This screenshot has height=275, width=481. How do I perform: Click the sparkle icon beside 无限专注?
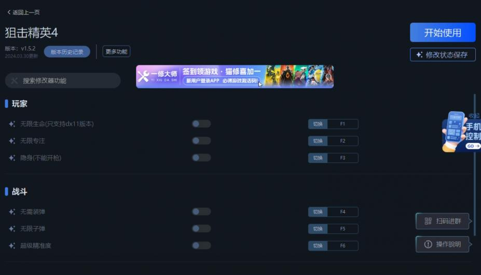(12, 141)
